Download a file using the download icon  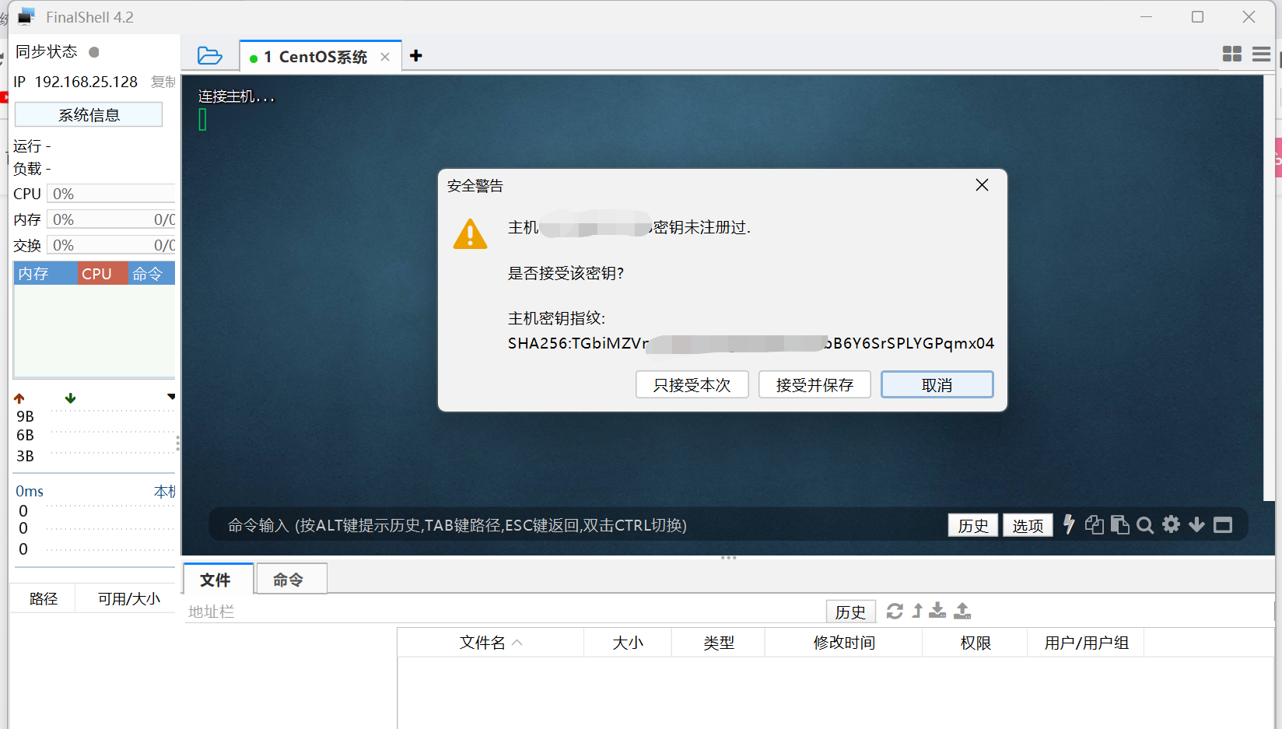[937, 612]
